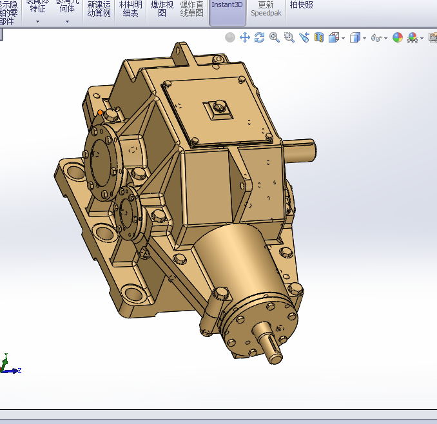
Task: Click the Hide/Show Items glasses icon
Action: pyautogui.click(x=376, y=37)
